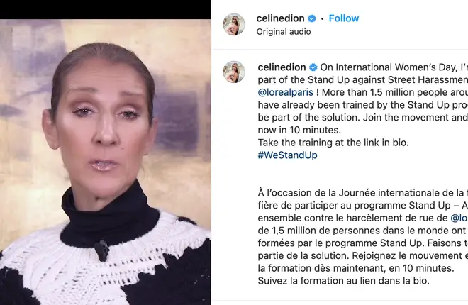Open the @lorealparis mention in the English caption
This screenshot has width=468, height=305.
(286, 92)
